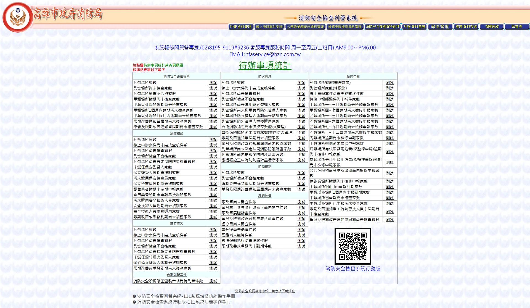Screen dimensions: 530x308
Task: Click 測試 for 未遴任保安監督人家數
Action: pyautogui.click(x=213, y=167)
